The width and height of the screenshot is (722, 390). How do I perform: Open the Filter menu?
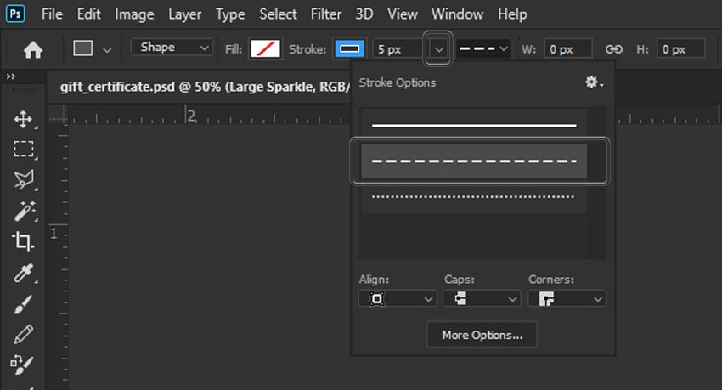point(326,14)
